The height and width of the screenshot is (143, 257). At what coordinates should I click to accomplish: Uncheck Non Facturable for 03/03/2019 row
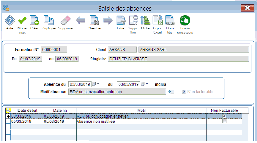[x=224, y=116]
